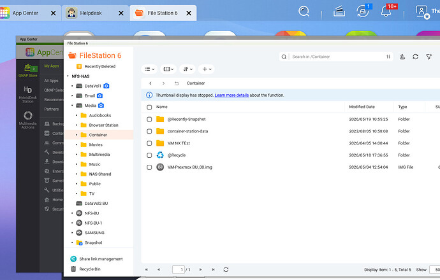Click the info icon in thumbnail notice
The width and height of the screenshot is (440, 280).
click(149, 95)
